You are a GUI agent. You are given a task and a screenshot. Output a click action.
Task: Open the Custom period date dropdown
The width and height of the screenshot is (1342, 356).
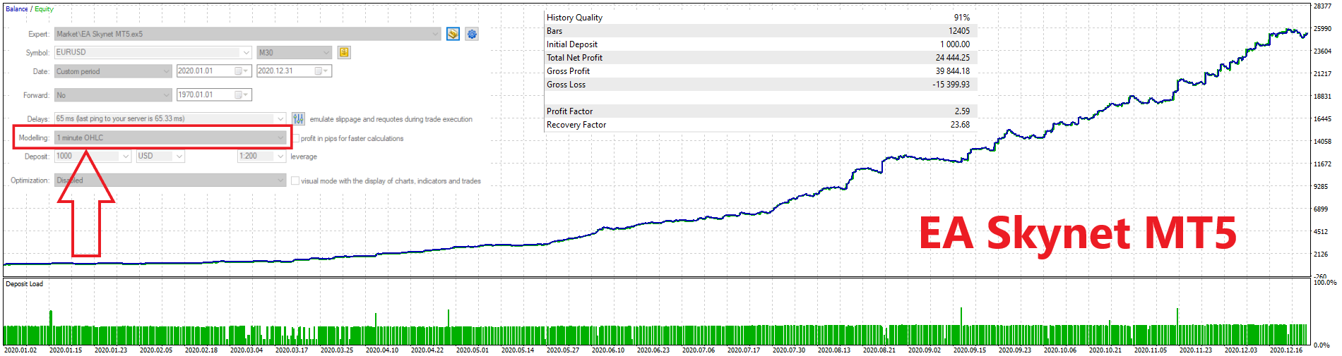coord(113,71)
